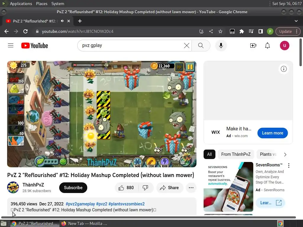Expand Chrome's tab search dropdown arrow
This screenshot has height=227, width=303.
point(296,21)
